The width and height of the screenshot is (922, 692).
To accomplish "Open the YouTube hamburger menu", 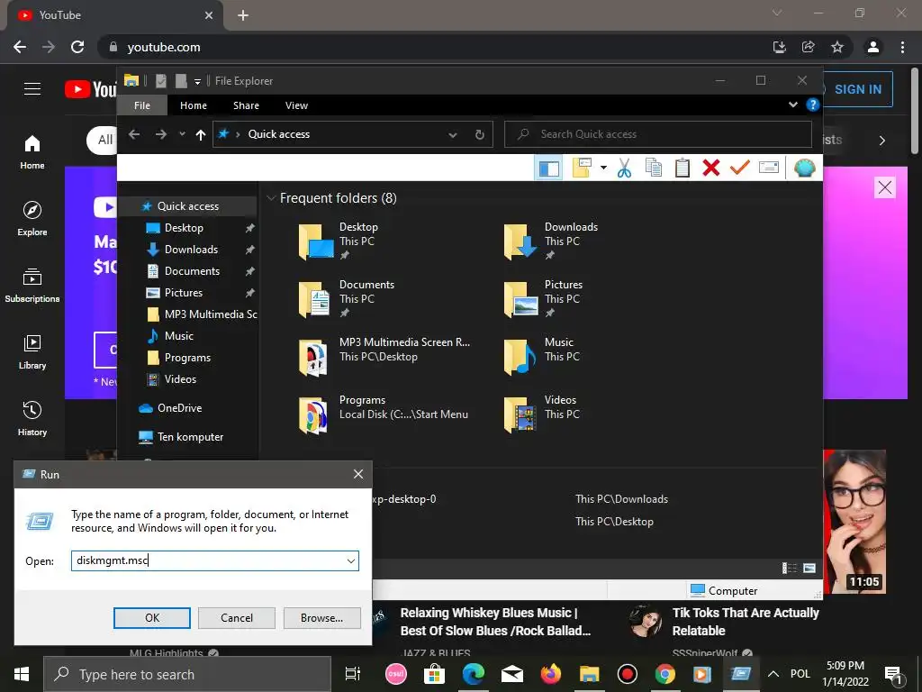I will pyautogui.click(x=32, y=89).
